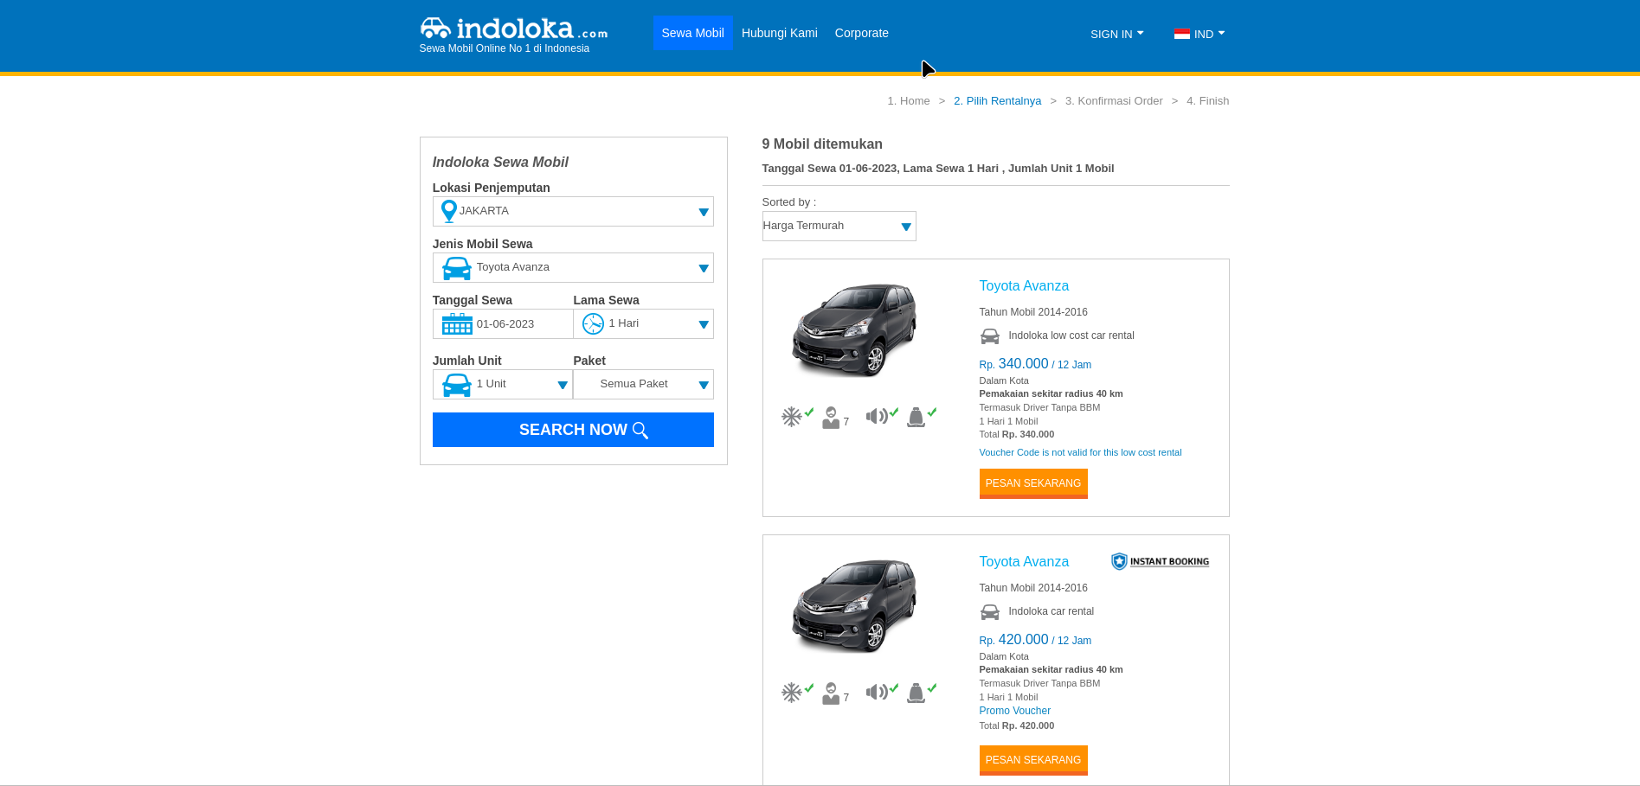
Task: Open the Toyota Avanza title of the Rp 340.000 car
Action: click(x=1024, y=286)
